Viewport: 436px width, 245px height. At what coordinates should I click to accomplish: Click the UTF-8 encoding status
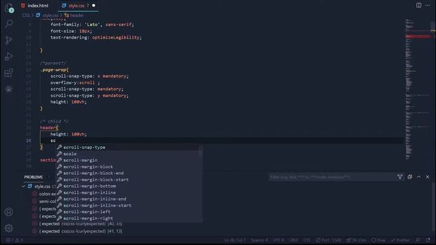point(279,240)
